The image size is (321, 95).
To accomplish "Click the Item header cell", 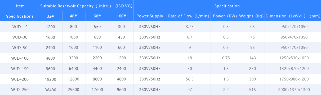I will [20, 6].
